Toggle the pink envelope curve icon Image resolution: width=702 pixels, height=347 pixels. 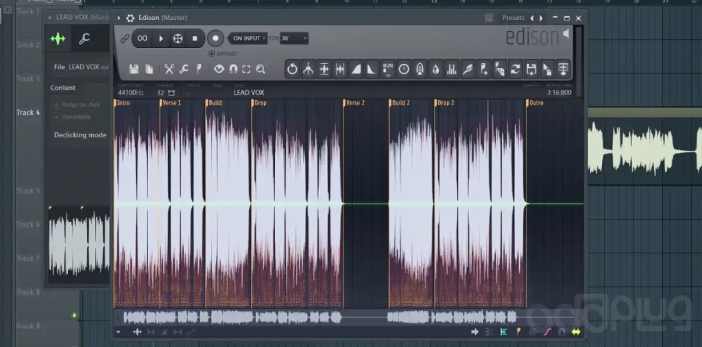click(548, 332)
